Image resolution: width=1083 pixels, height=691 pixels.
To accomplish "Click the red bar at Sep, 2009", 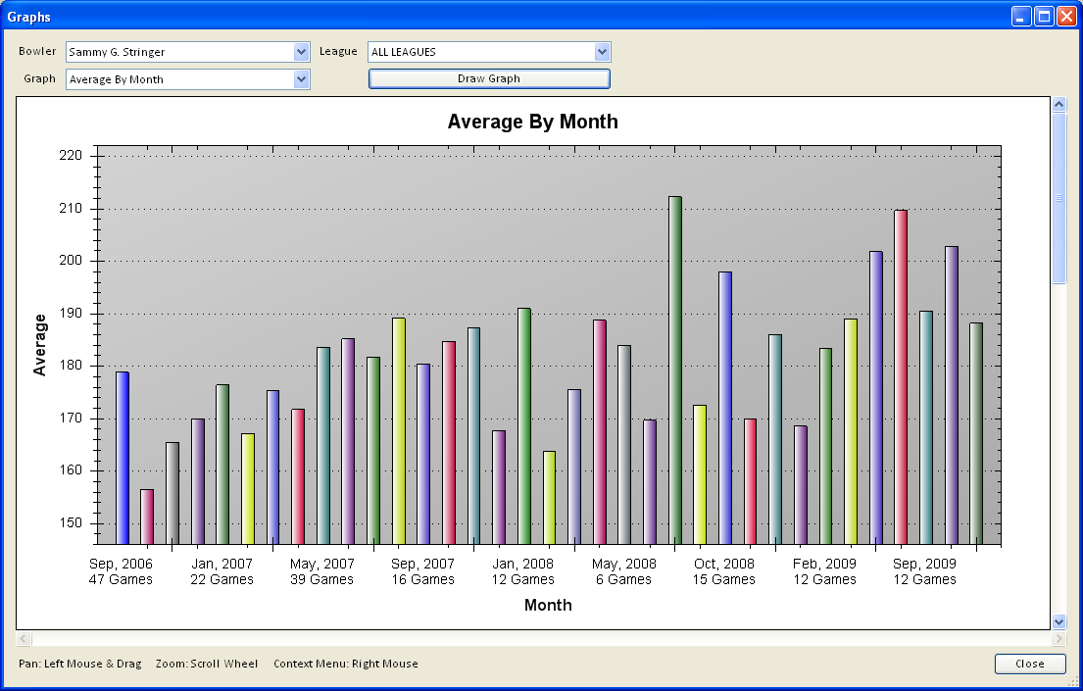I will (901, 377).
